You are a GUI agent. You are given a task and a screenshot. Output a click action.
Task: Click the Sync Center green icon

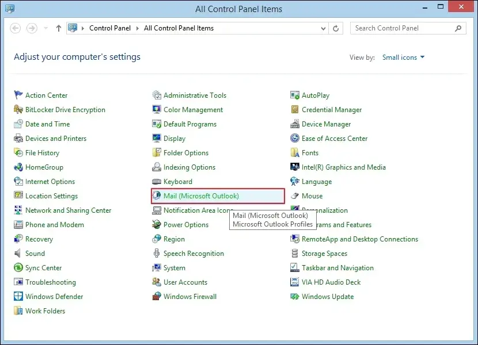pyautogui.click(x=18, y=267)
